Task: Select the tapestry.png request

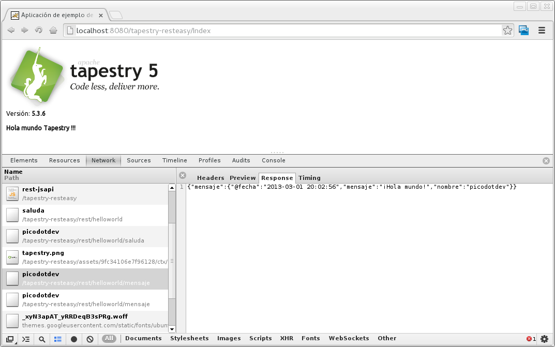Action: (78, 257)
